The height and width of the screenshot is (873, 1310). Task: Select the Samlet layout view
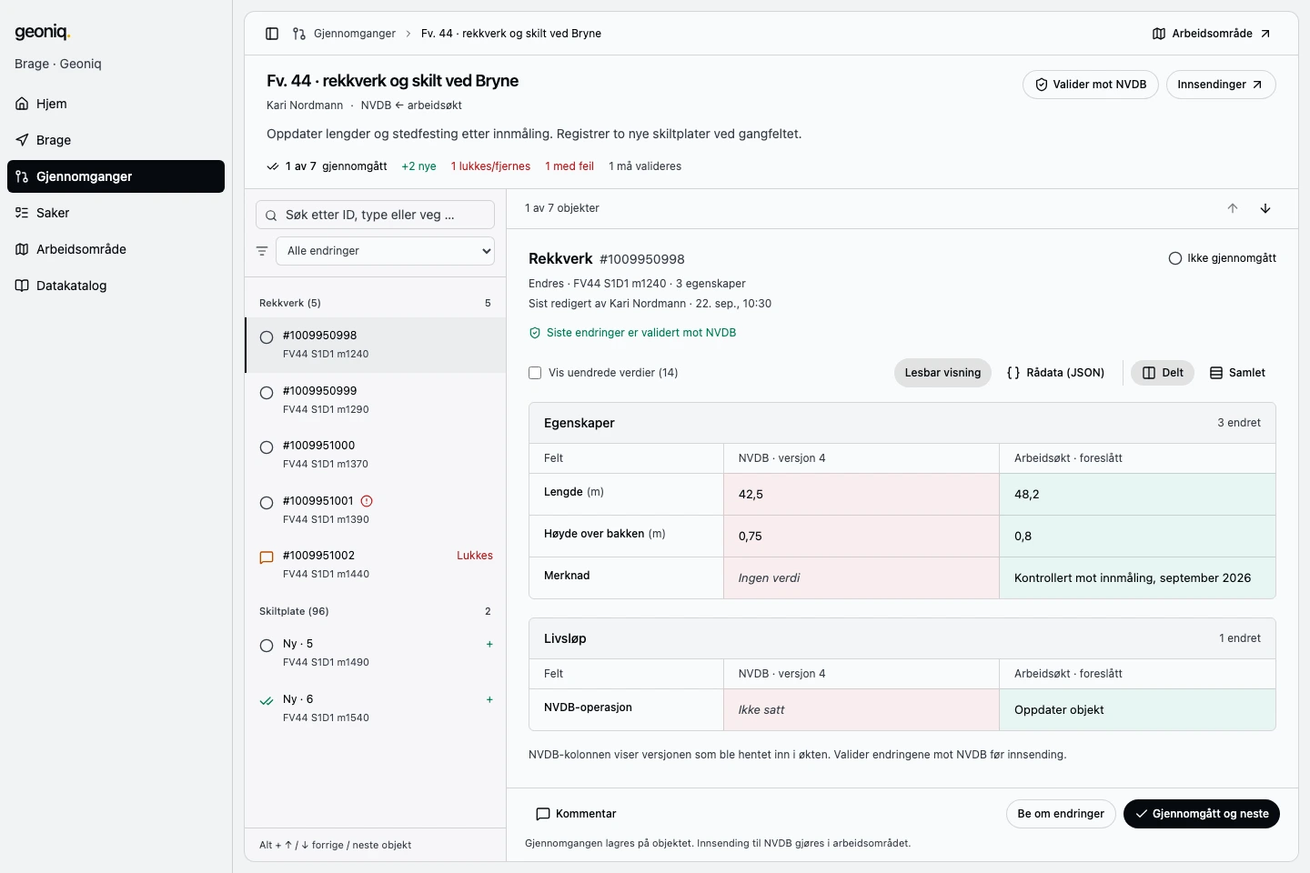coord(1237,373)
